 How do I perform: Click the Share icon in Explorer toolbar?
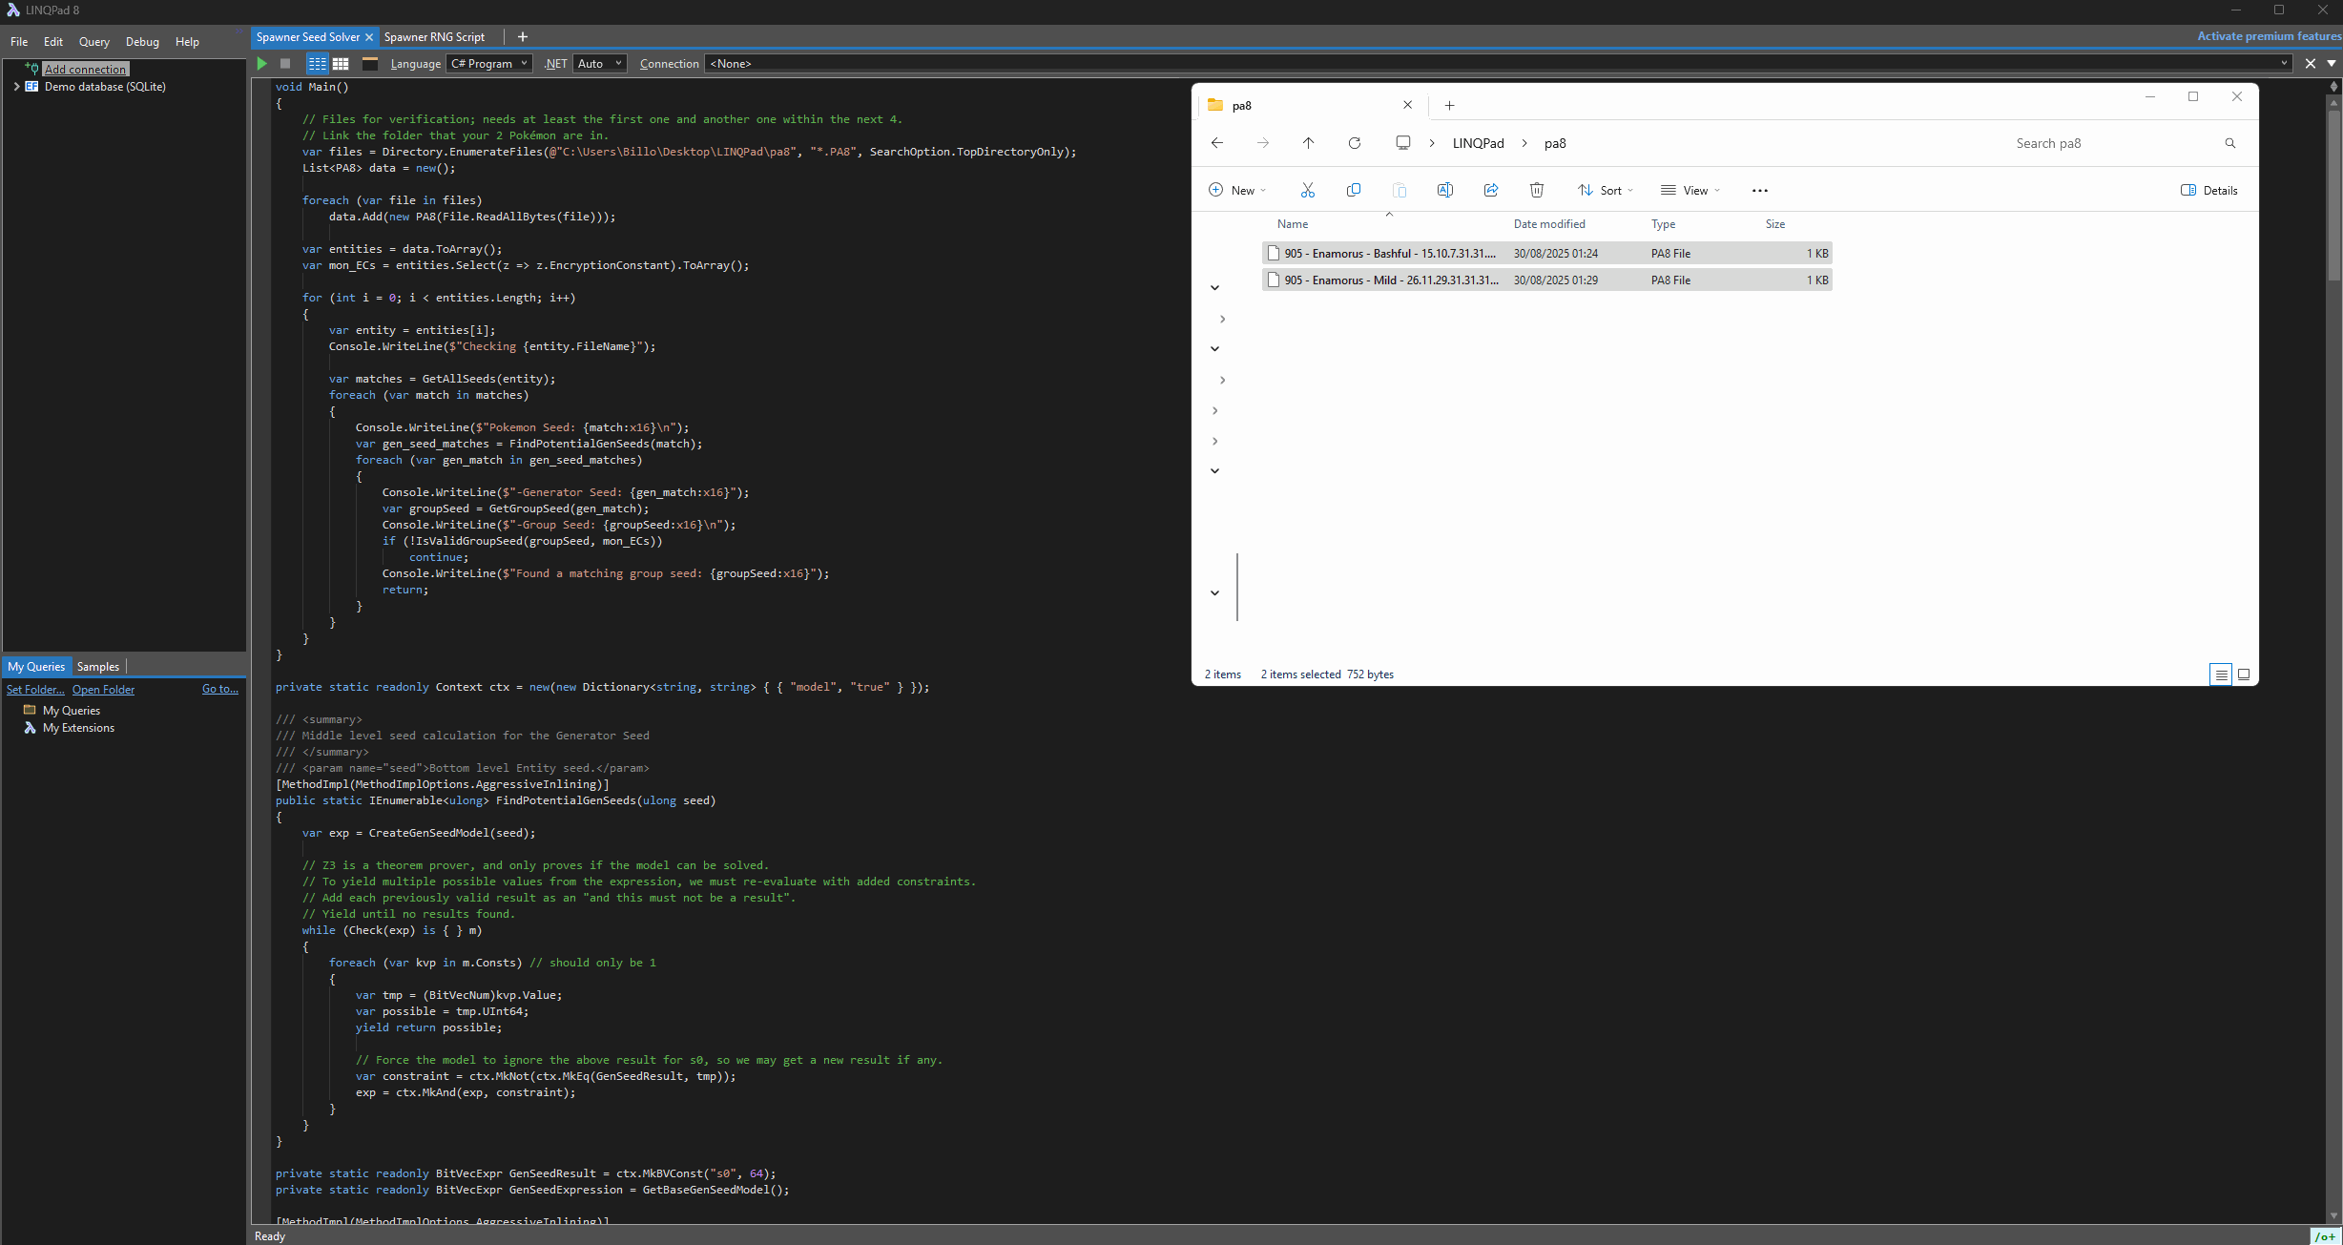click(x=1490, y=191)
